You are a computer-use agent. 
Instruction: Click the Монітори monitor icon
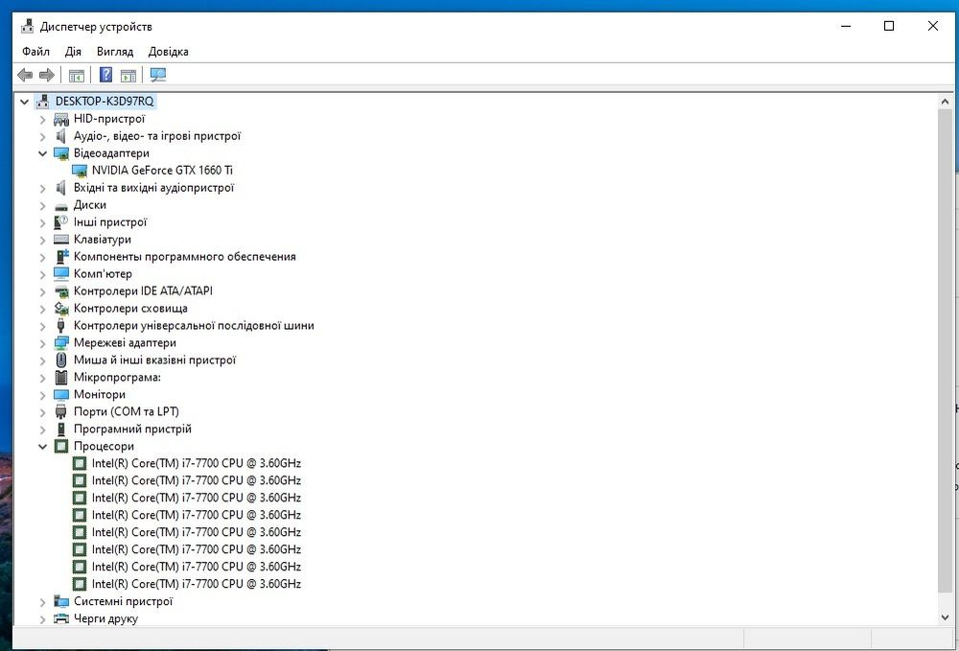(61, 395)
